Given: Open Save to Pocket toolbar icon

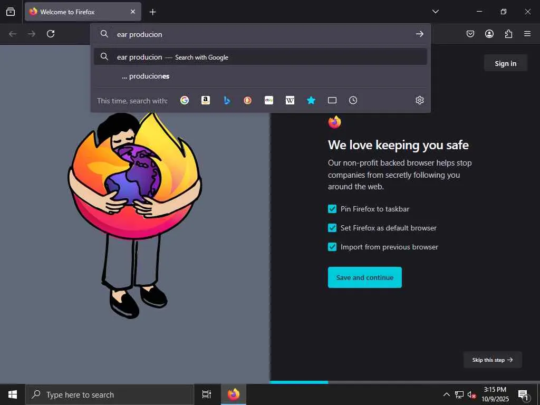Looking at the screenshot, I should tap(470, 34).
